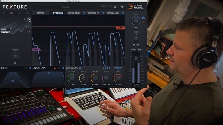Click the 100 ms Decay value

tap(95, 85)
